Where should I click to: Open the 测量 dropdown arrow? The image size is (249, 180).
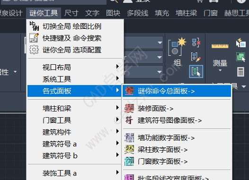pyautogui.click(x=220, y=70)
